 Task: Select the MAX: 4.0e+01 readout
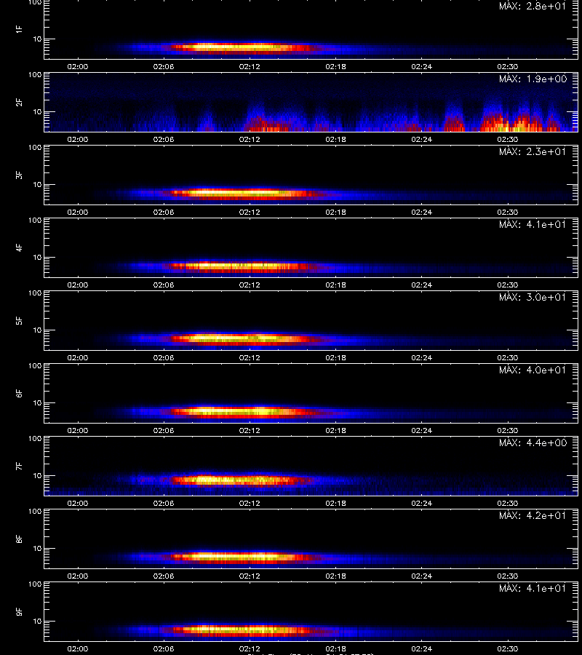point(533,370)
